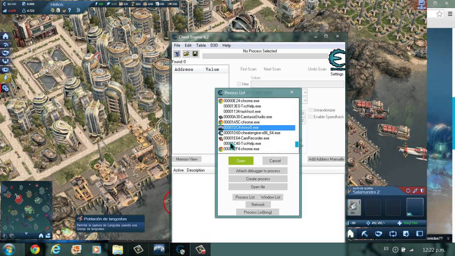Select 00001134-taskhost.exe in process list
The width and height of the screenshot is (455, 256).
pyautogui.click(x=257, y=112)
